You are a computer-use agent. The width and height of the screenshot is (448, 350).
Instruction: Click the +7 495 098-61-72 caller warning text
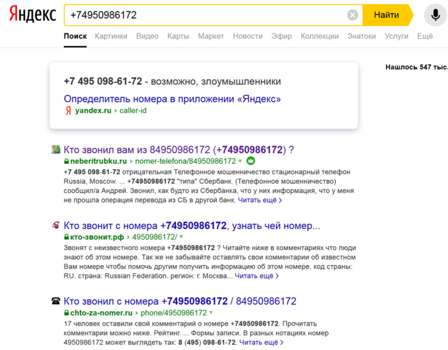point(172,82)
